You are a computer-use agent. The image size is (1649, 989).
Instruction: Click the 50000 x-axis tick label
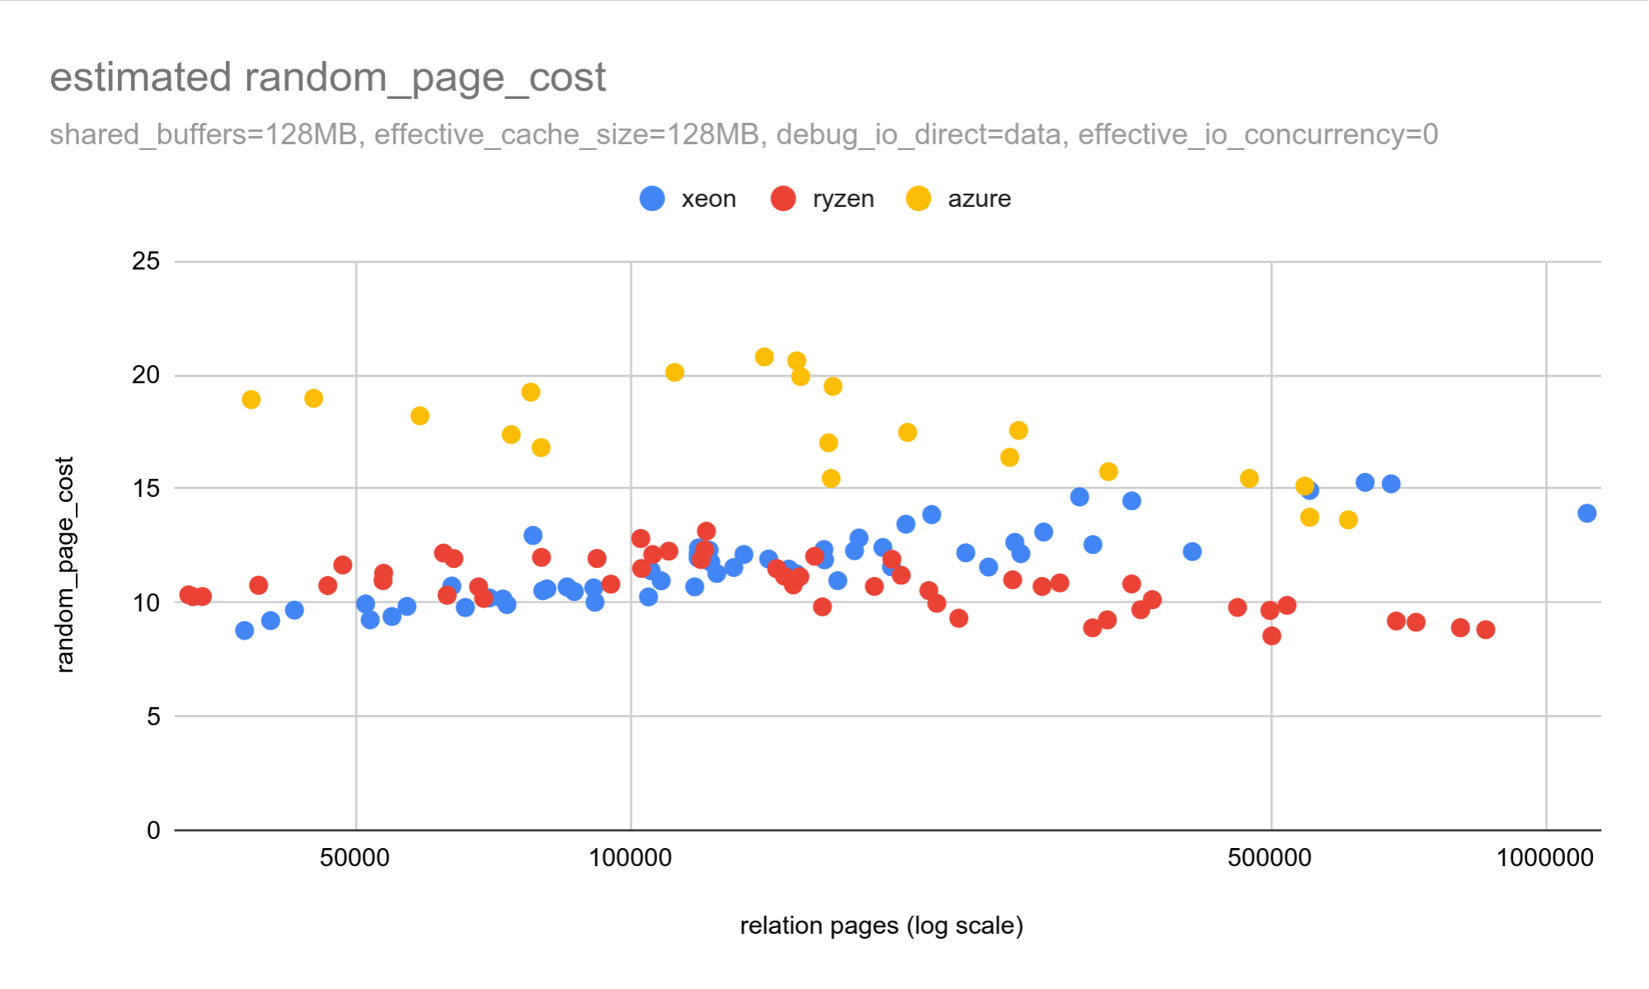click(355, 858)
